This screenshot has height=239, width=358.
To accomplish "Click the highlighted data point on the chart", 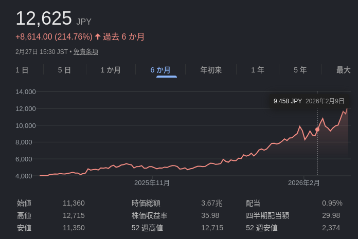I will (317, 130).
